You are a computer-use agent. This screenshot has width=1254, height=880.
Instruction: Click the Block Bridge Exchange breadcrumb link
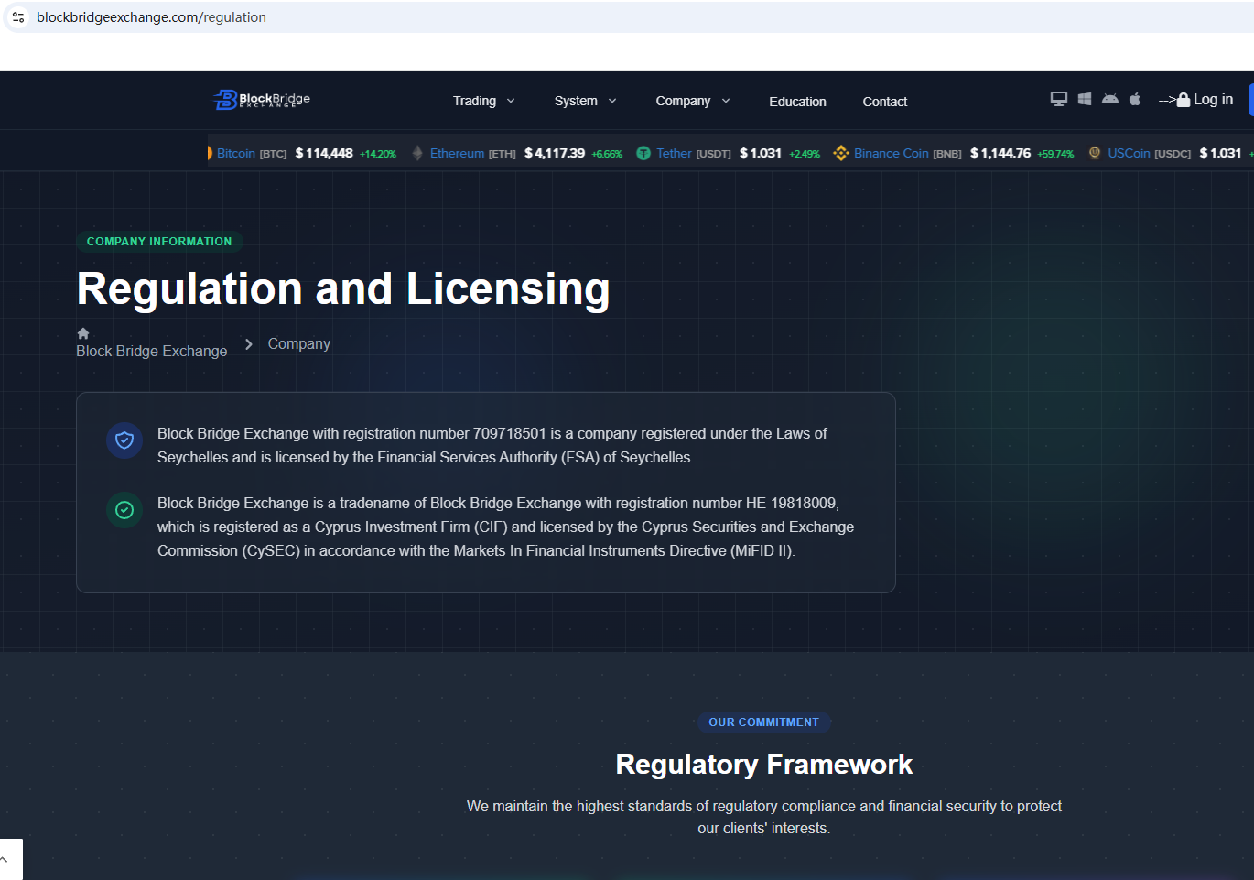pos(152,352)
